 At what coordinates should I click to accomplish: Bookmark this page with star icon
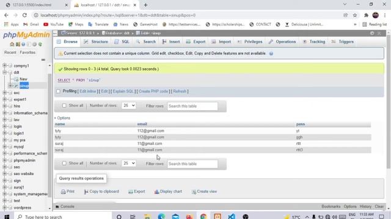355,15
